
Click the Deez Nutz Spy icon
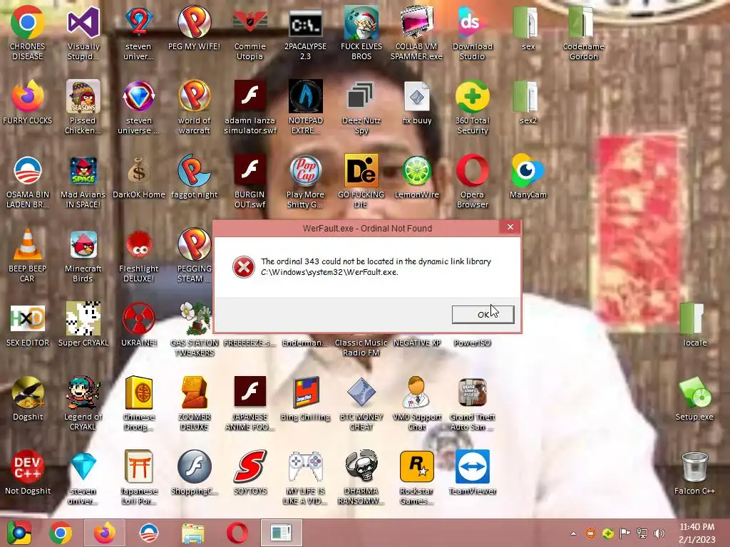(361, 108)
